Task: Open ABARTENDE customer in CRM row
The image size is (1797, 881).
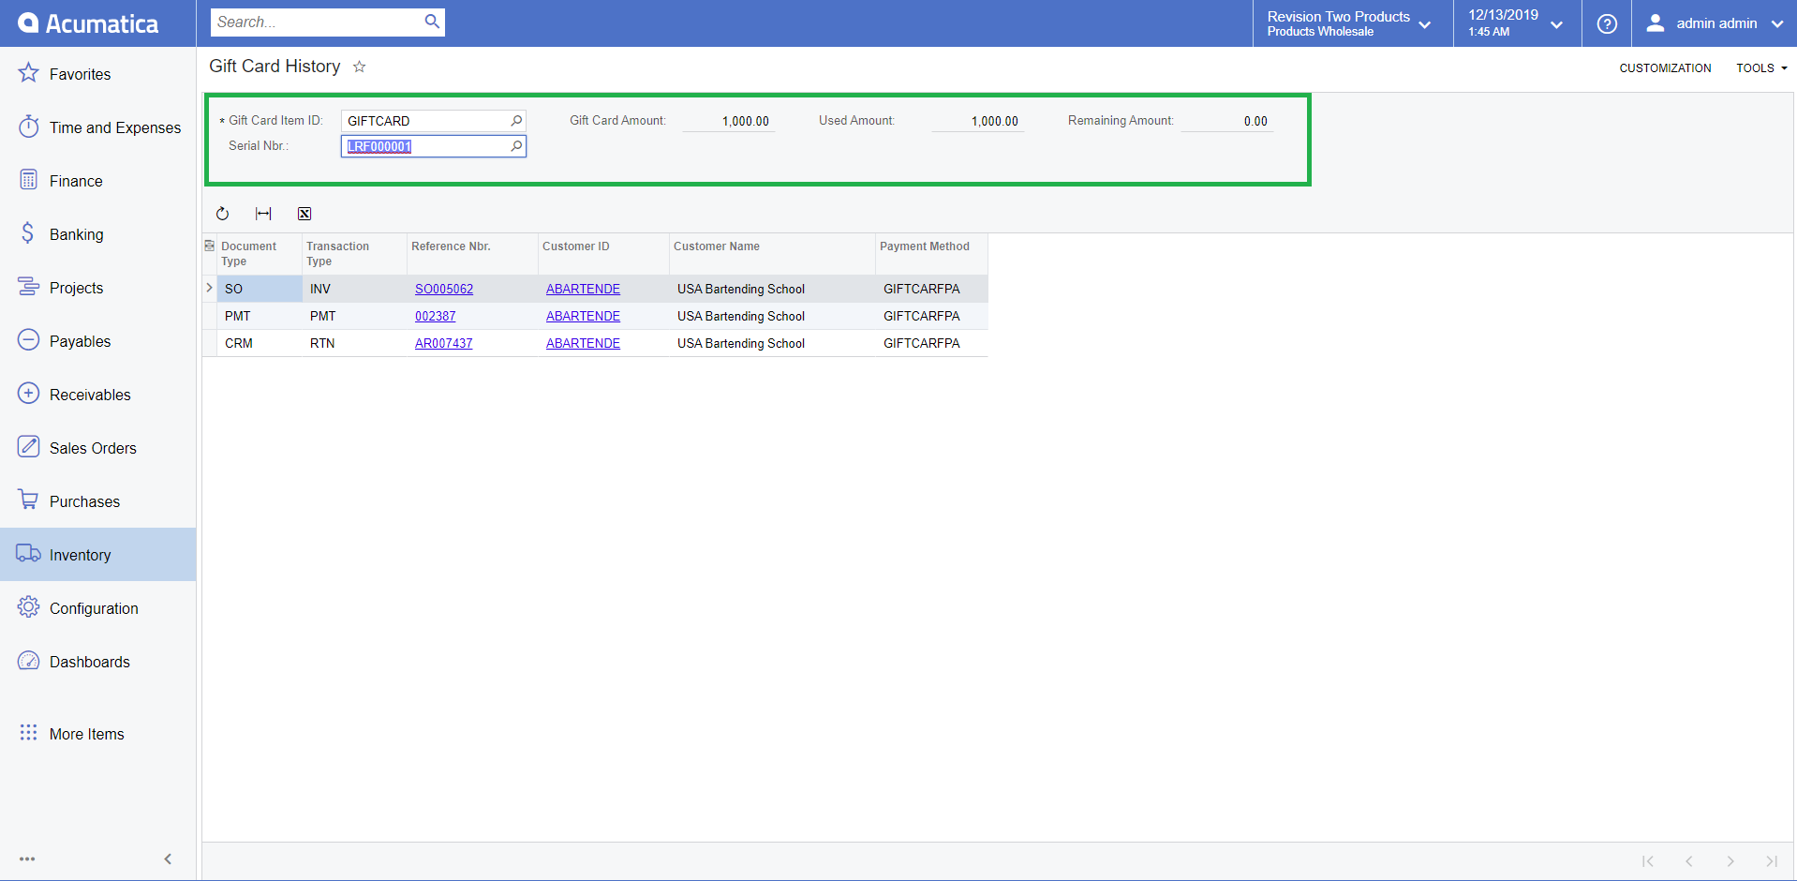Action: [583, 343]
